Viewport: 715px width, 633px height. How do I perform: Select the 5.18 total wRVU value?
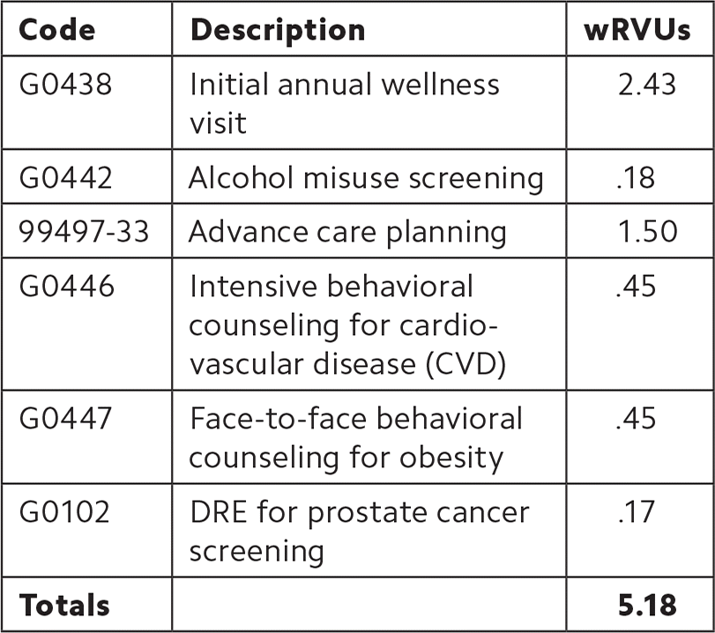(x=646, y=606)
